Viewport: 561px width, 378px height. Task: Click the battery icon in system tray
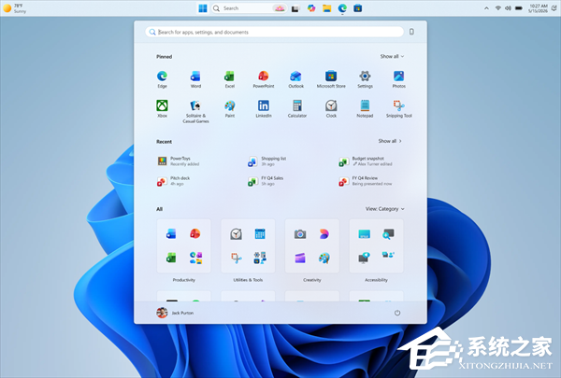518,8
